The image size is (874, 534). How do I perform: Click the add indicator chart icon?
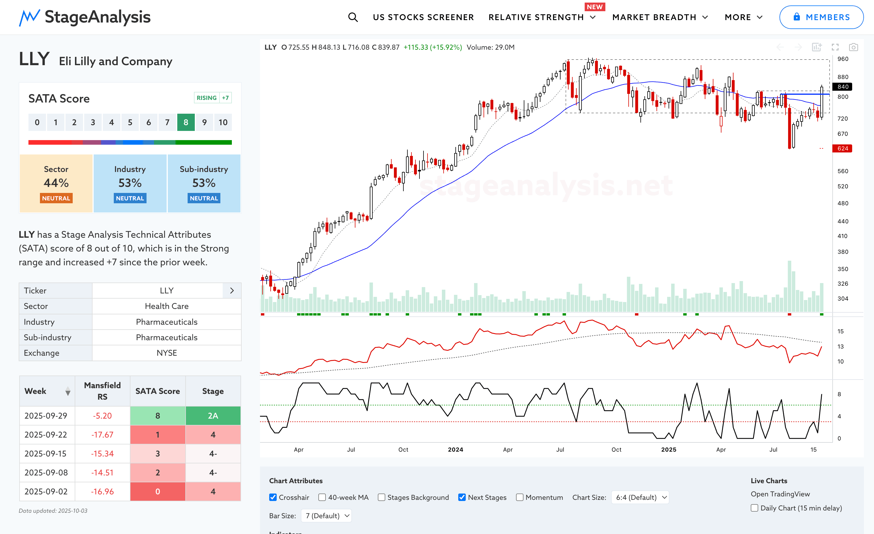pos(817,47)
